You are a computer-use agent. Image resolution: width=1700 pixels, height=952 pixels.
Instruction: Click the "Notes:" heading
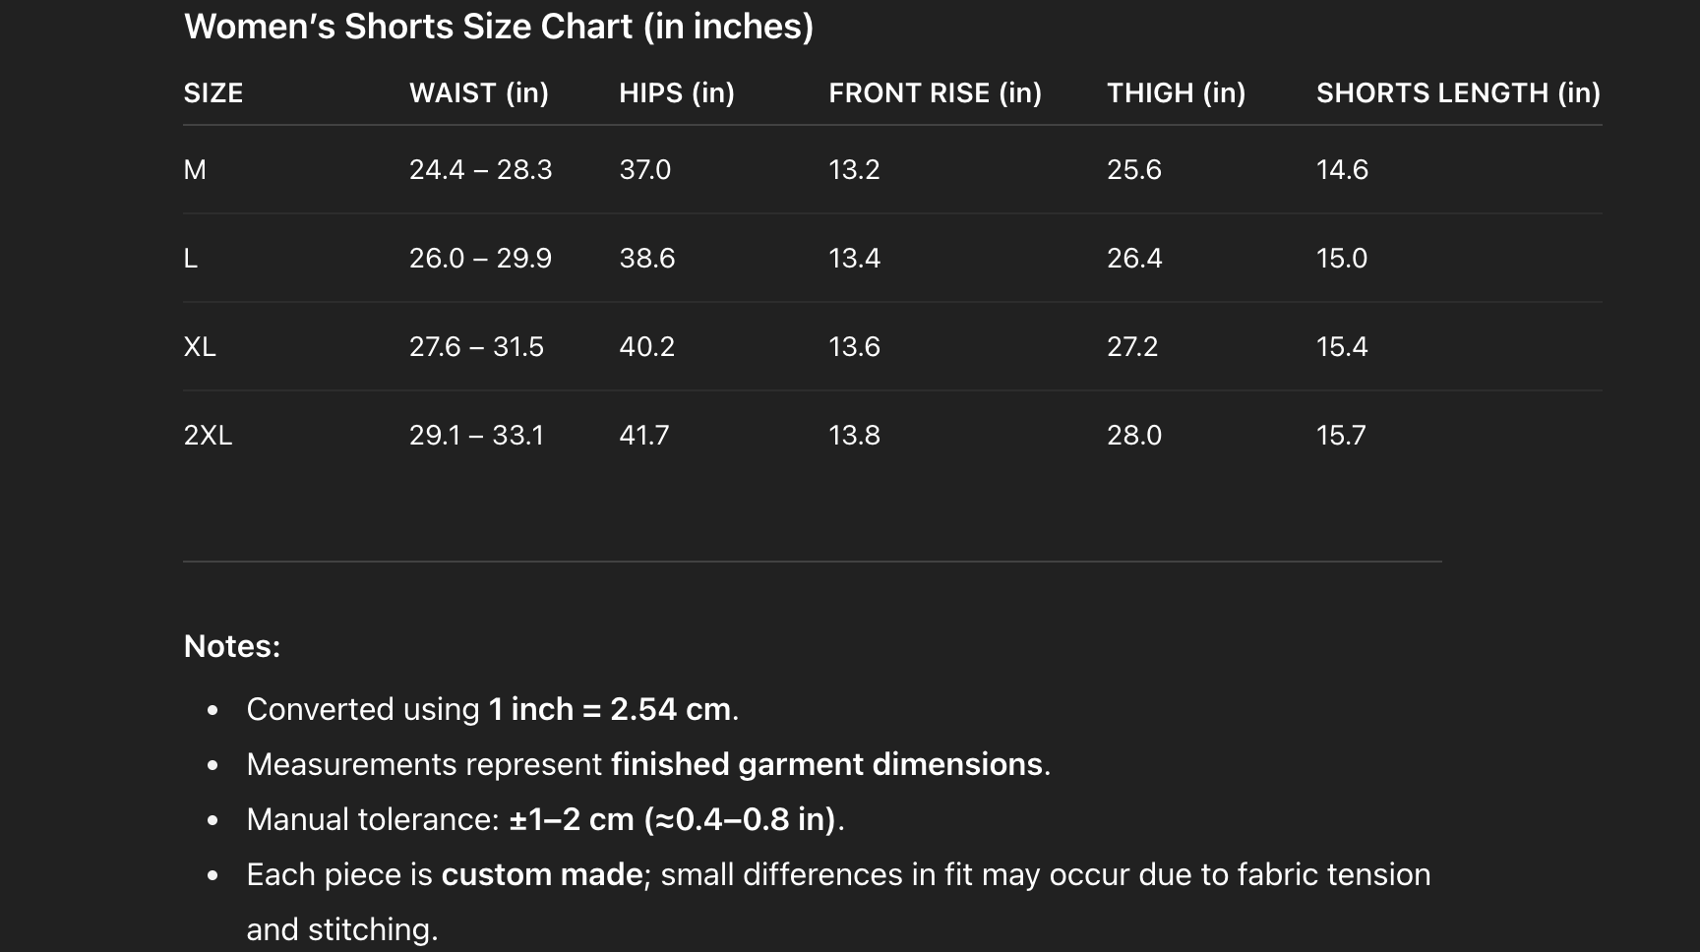tap(232, 646)
